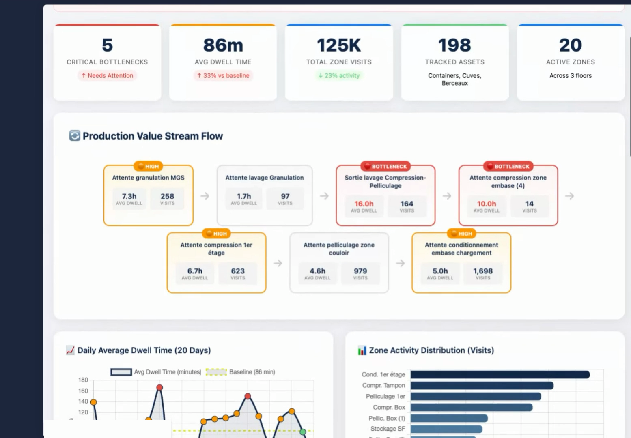Click the arrow after Attente compression 1er étage

point(278,263)
